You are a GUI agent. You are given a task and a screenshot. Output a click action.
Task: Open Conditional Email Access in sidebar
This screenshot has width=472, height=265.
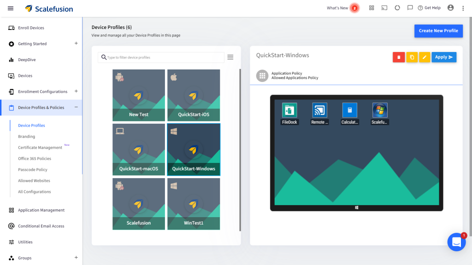[41, 226]
